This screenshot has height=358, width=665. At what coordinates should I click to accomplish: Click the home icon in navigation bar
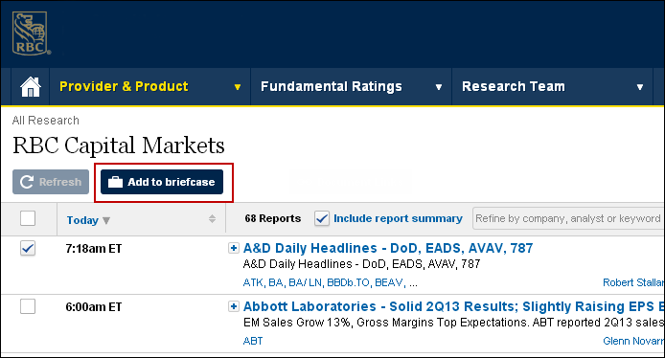(x=31, y=87)
